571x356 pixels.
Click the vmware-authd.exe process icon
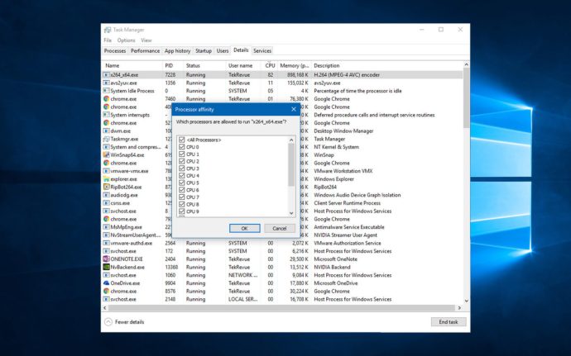(x=106, y=243)
